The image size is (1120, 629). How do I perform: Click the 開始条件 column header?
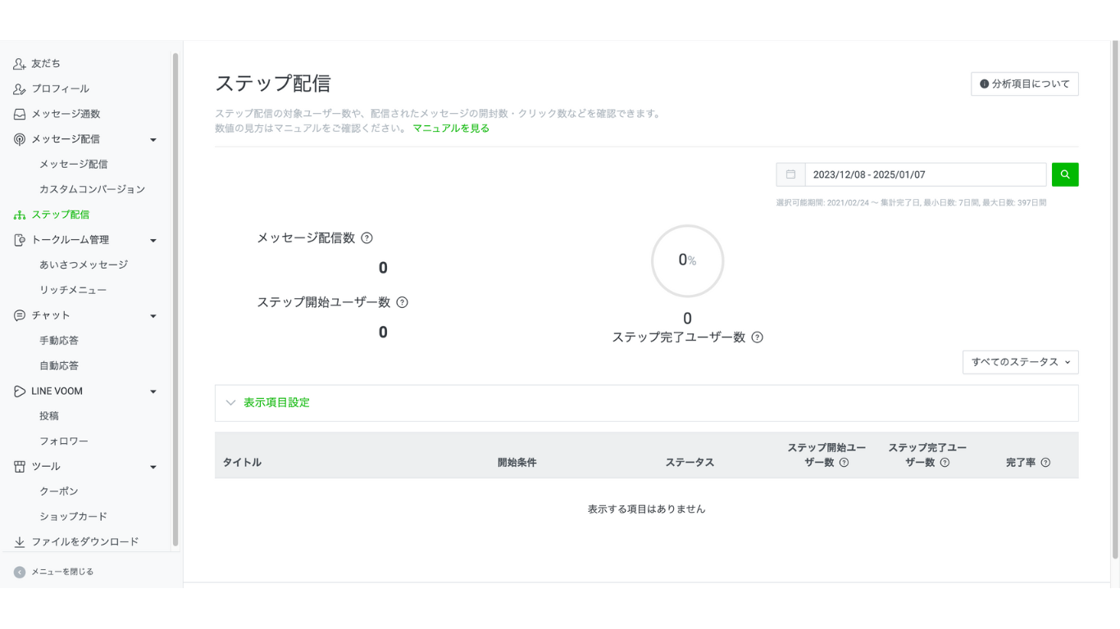click(x=517, y=463)
